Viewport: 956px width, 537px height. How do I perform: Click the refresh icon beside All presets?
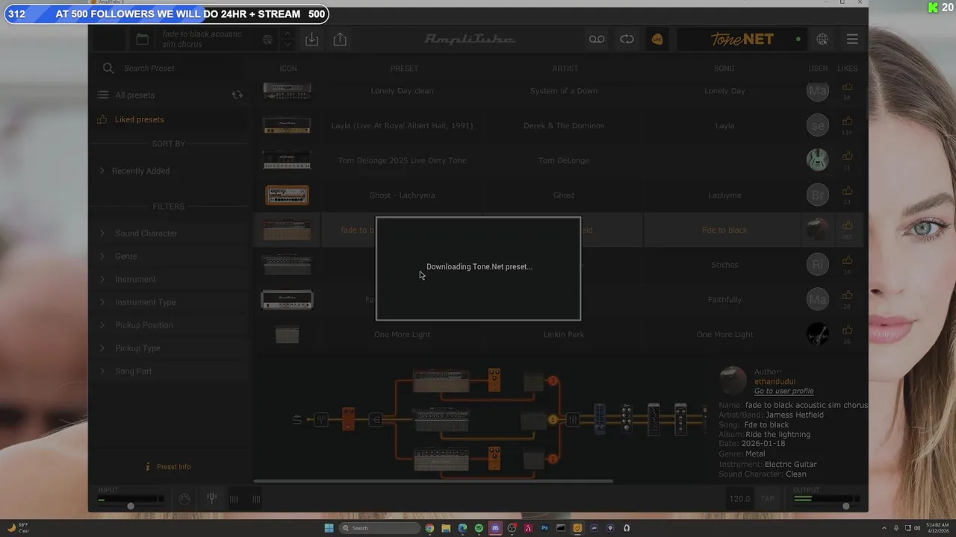pyautogui.click(x=237, y=95)
